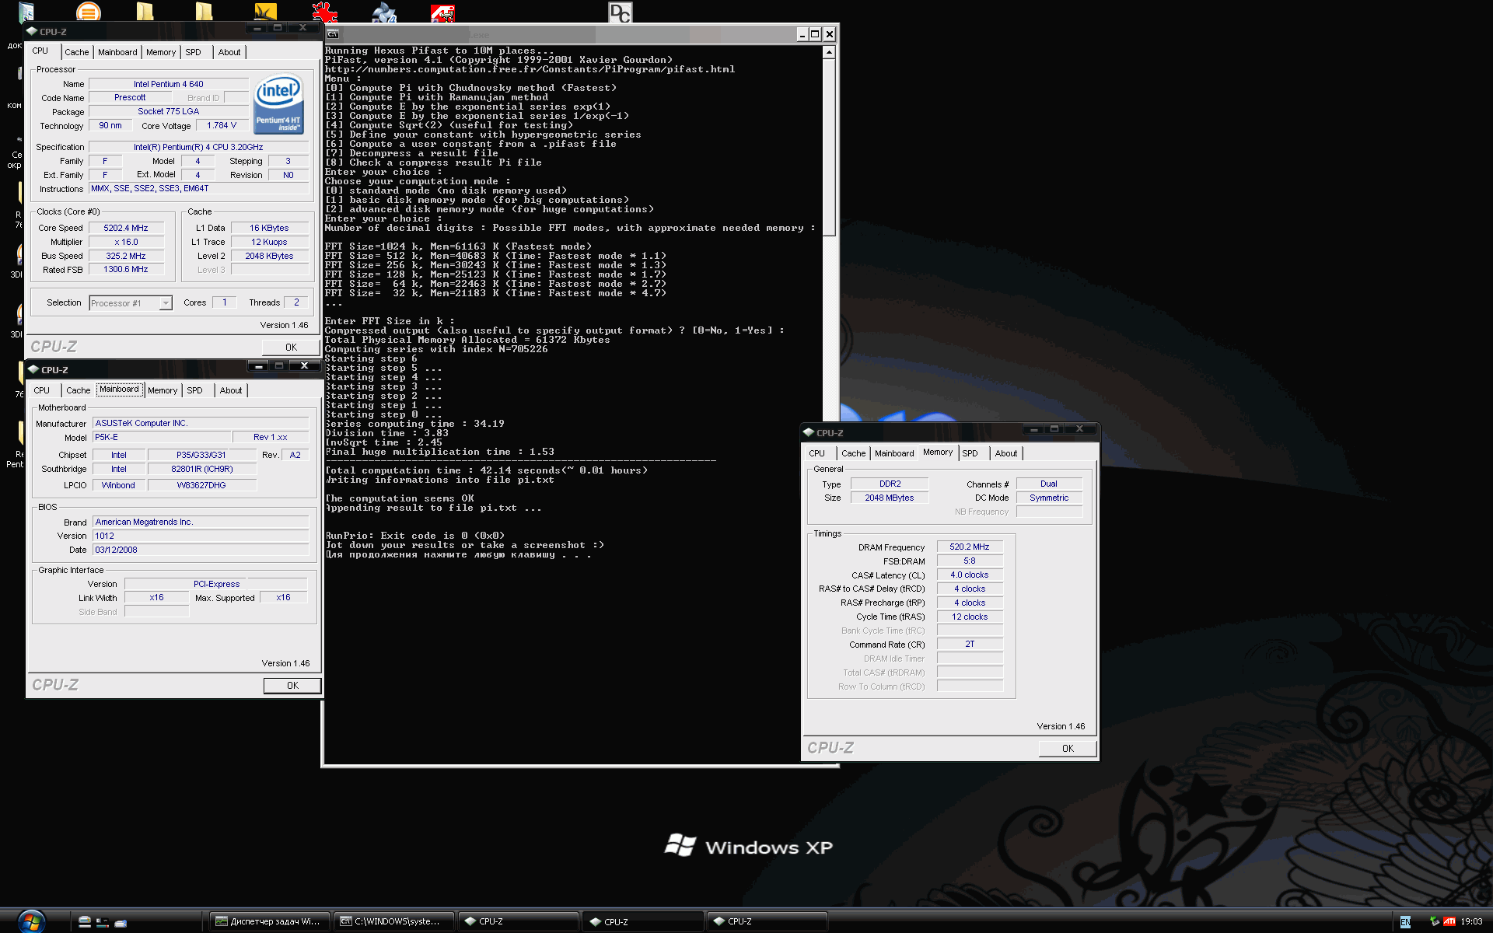Click Level 2 cache value 2048 KBytes
Image resolution: width=1493 pixels, height=933 pixels.
(x=269, y=256)
